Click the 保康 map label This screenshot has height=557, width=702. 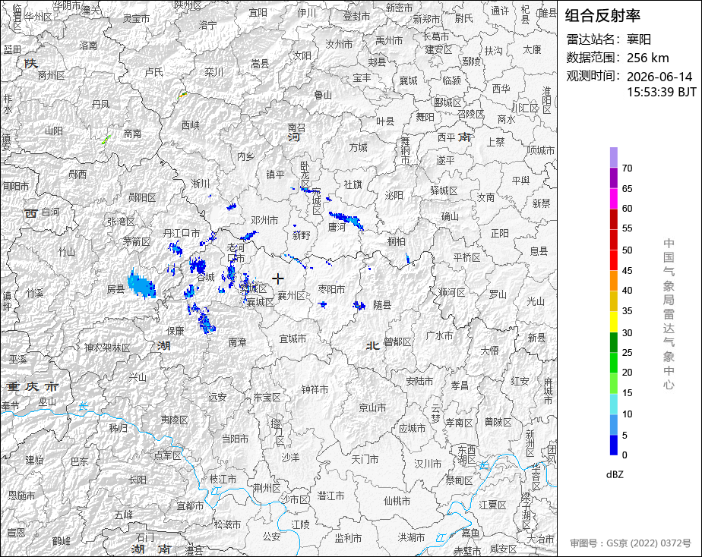click(175, 331)
